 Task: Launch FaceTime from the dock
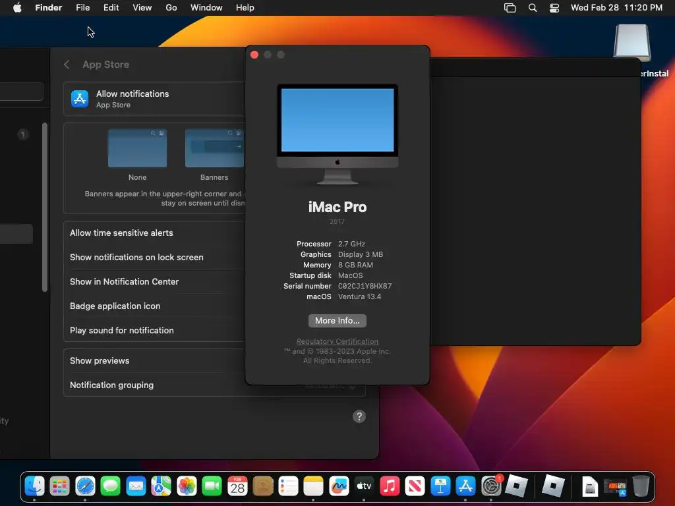tap(212, 486)
